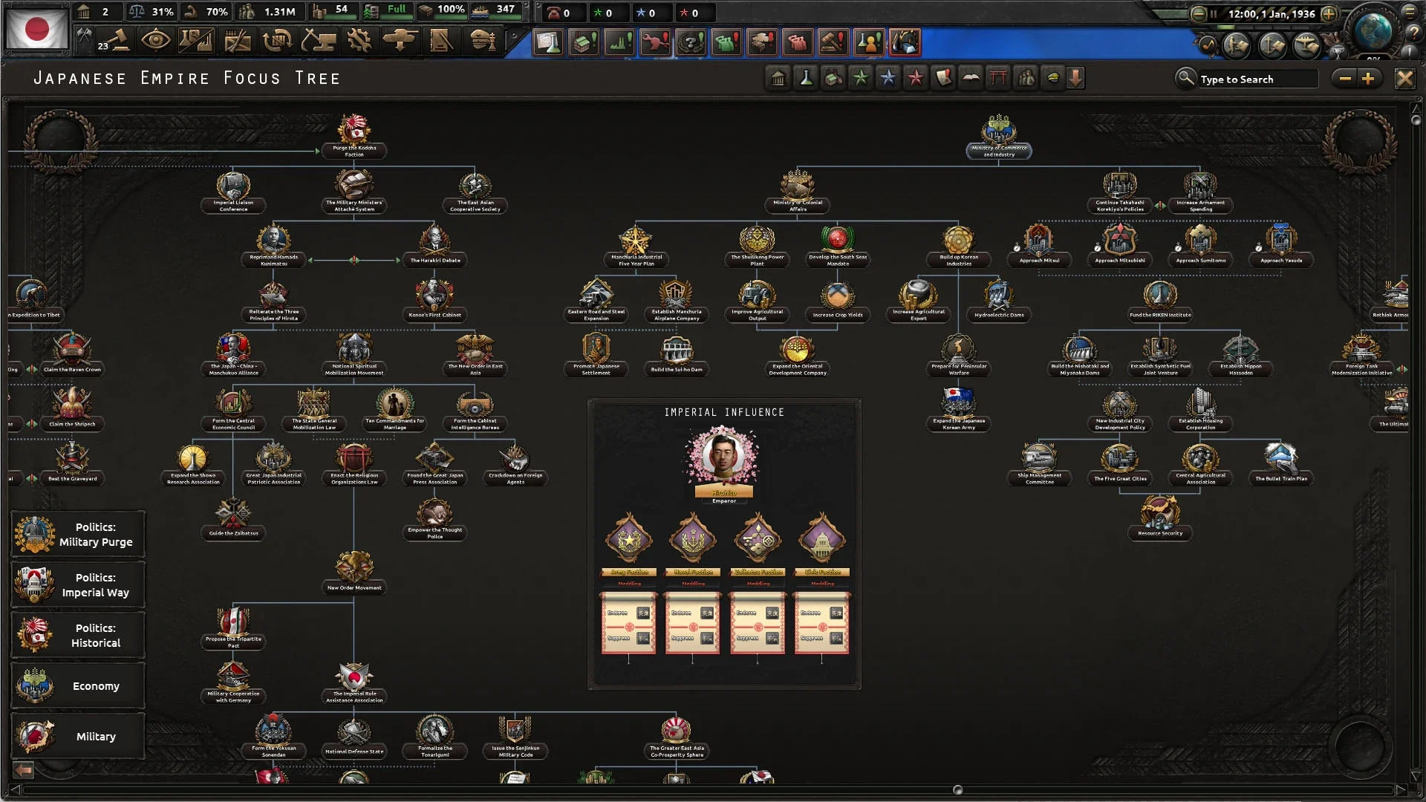The height and width of the screenshot is (802, 1426).
Task: Click the open book filter icon in the filter bar
Action: (x=970, y=77)
